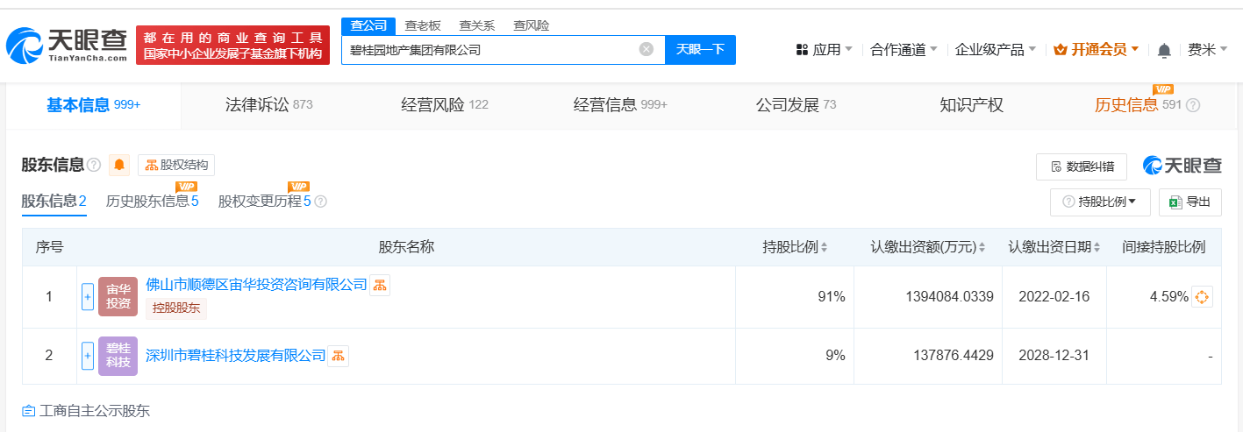Expand row 2 shareholder details
1243x432 pixels.
(88, 356)
